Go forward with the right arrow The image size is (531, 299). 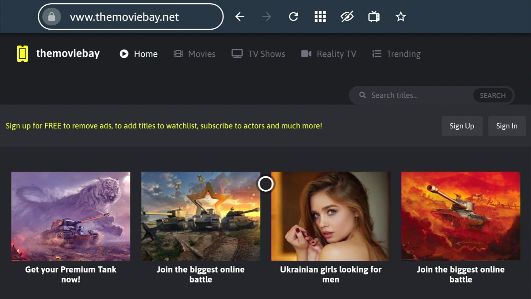click(267, 17)
